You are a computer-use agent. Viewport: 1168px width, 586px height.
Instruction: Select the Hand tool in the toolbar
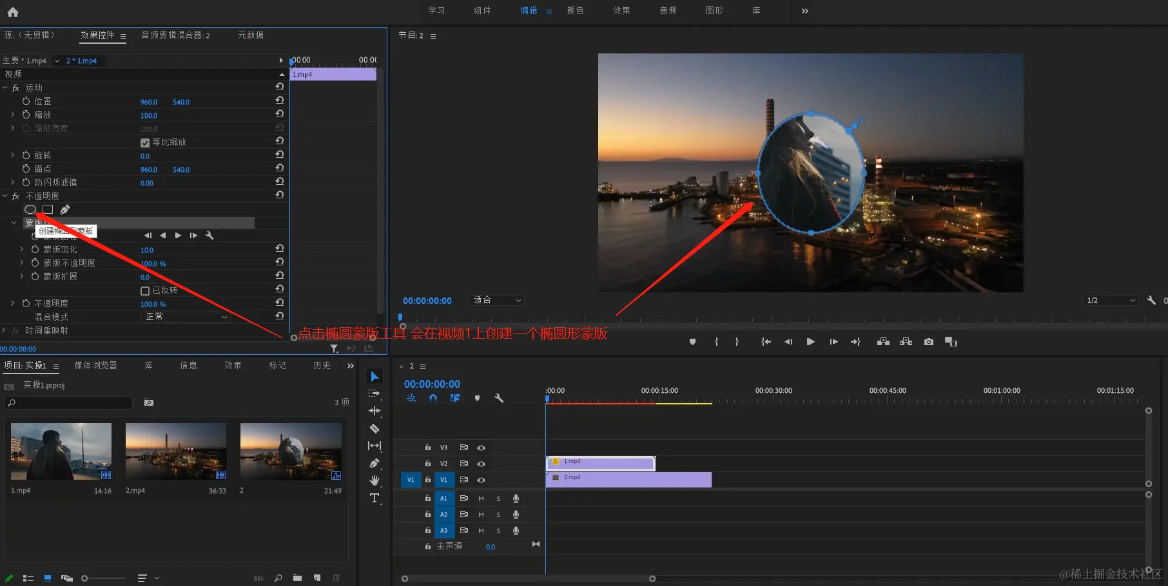tap(375, 480)
